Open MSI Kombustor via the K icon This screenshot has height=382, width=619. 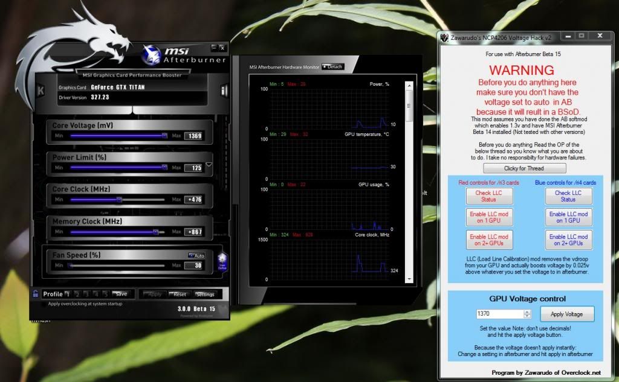click(41, 91)
